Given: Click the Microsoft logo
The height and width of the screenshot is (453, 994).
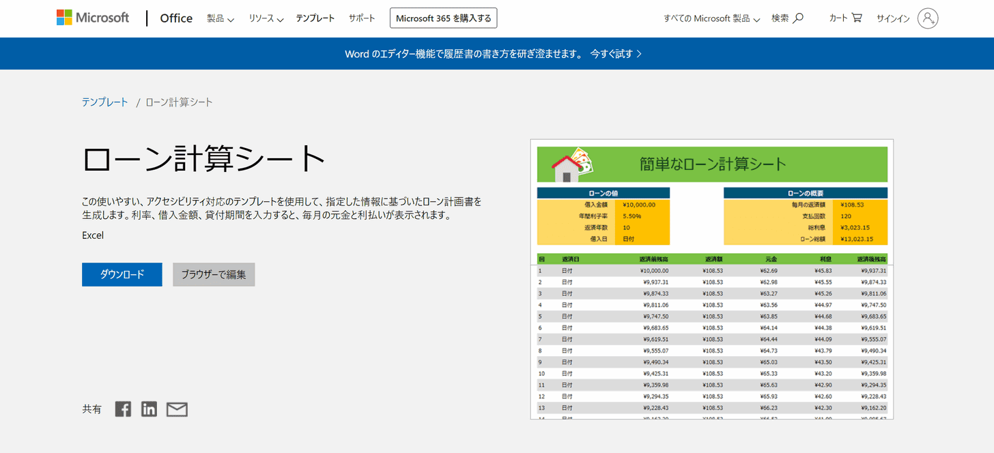Looking at the screenshot, I should (x=93, y=18).
